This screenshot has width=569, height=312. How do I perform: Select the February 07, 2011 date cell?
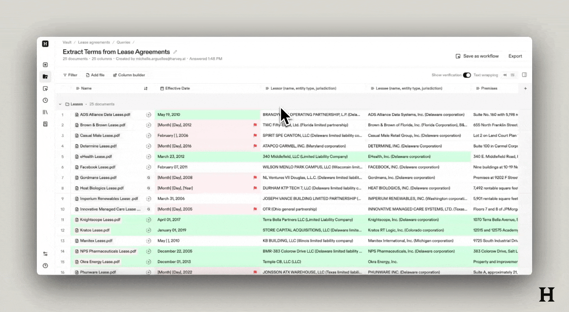tap(207, 167)
